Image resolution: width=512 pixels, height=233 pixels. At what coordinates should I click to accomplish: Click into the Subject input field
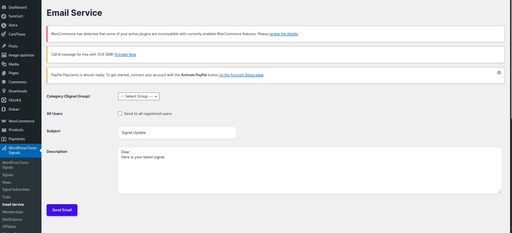pos(177,133)
